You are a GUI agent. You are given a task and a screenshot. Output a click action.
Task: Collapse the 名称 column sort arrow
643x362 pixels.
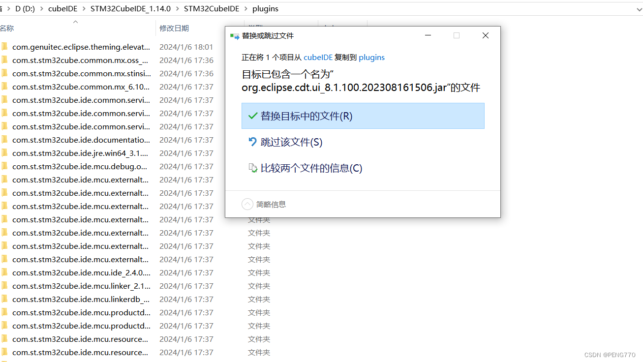[76, 22]
